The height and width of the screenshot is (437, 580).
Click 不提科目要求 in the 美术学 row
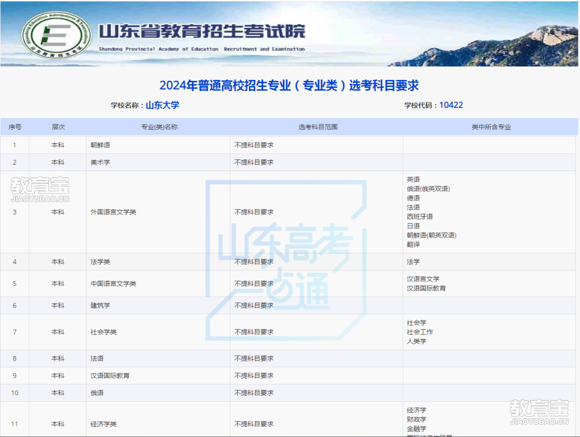tap(253, 162)
